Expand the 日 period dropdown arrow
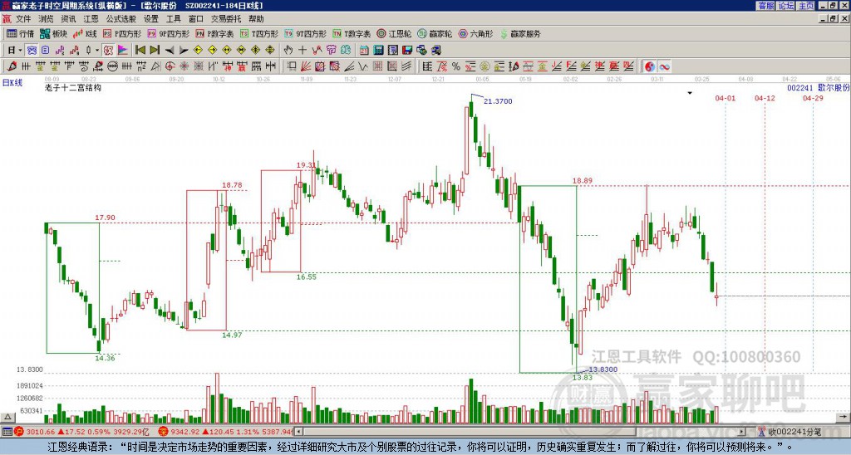The height and width of the screenshot is (455, 851). point(21,50)
